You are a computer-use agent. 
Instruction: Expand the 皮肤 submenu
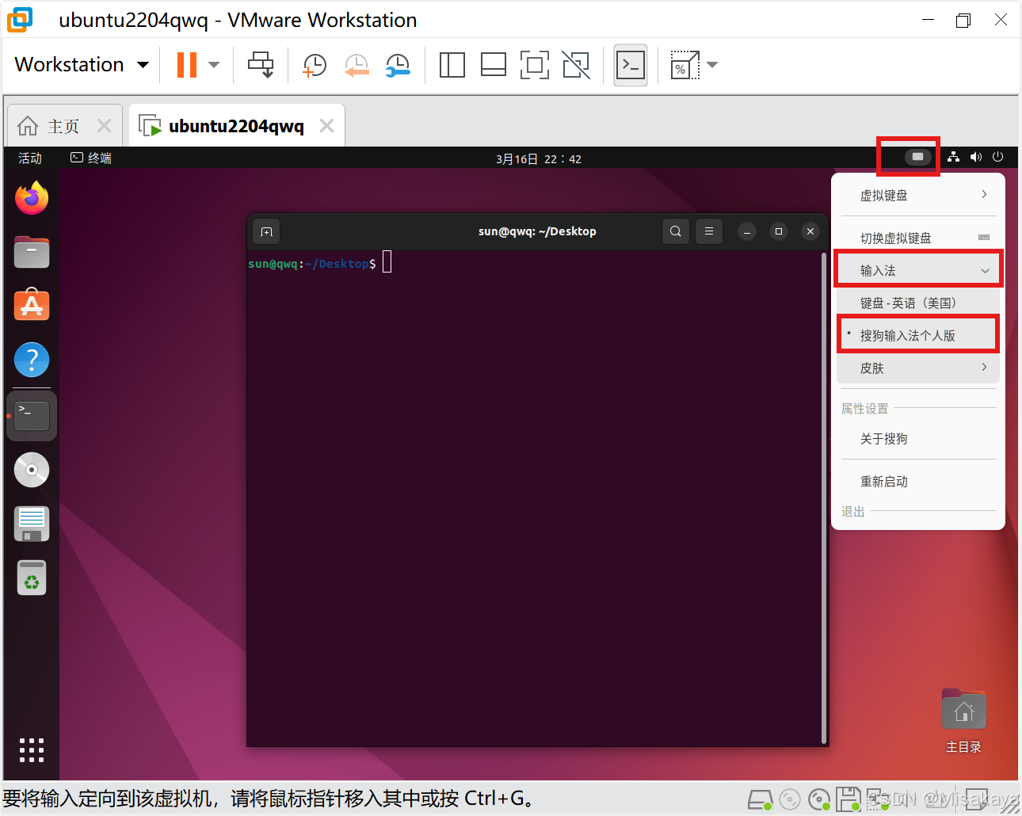point(919,368)
